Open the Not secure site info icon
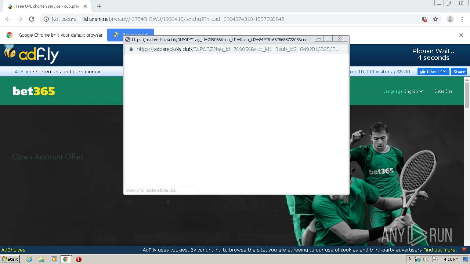This screenshot has width=470, height=264. tap(46, 19)
